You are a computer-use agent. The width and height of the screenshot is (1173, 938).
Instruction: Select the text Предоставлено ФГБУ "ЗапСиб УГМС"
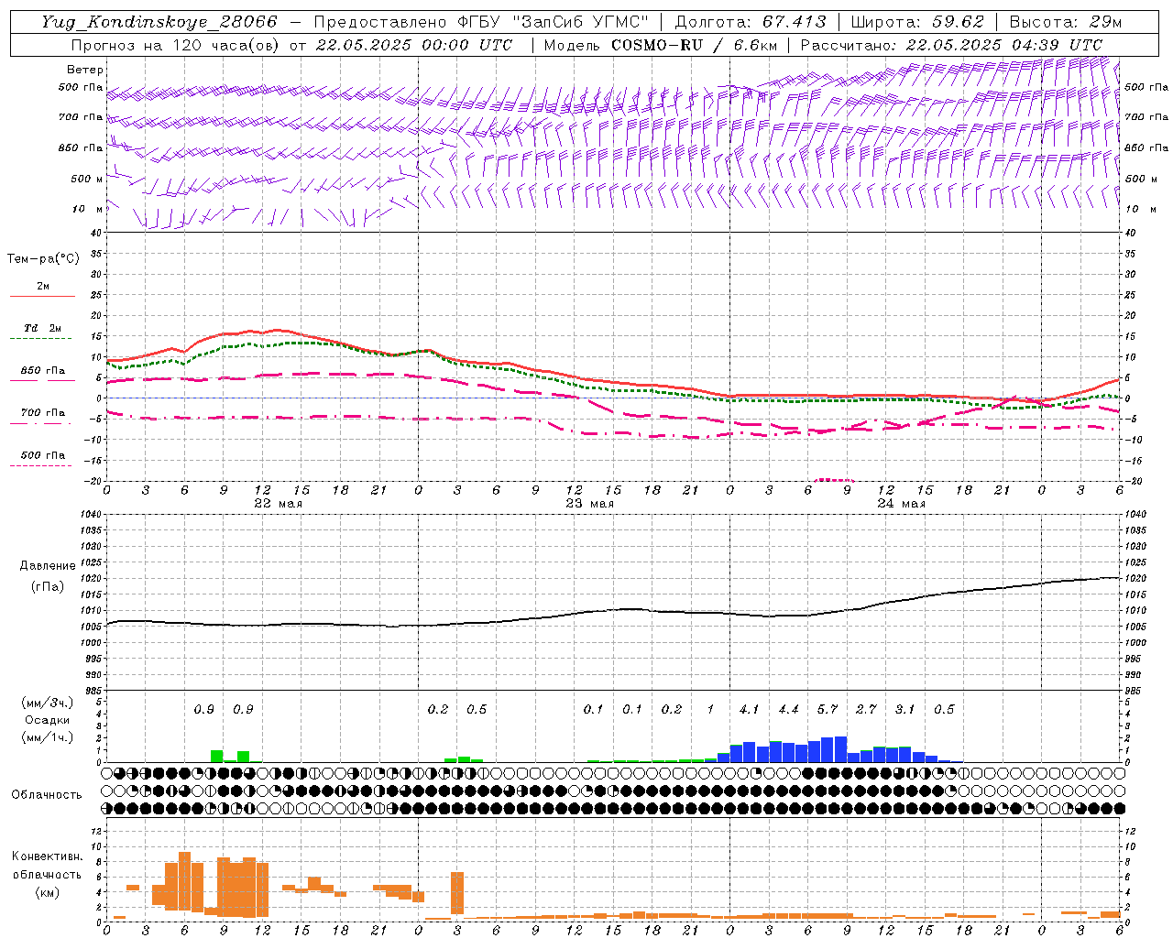(x=481, y=22)
